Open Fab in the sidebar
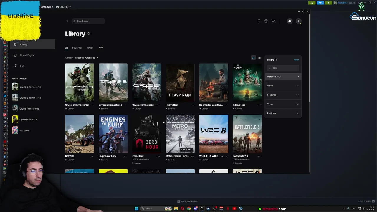Viewport: 377px width, 212px height. (33, 66)
